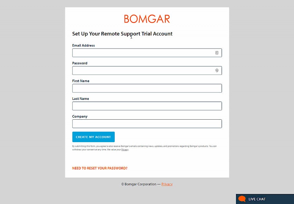Viewport: 294px width, 204px height.
Task: Click into the Password text box
Action: tap(143, 70)
